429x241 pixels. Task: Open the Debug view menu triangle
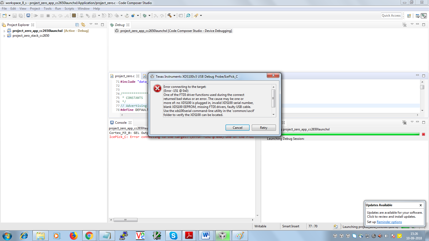click(x=412, y=24)
